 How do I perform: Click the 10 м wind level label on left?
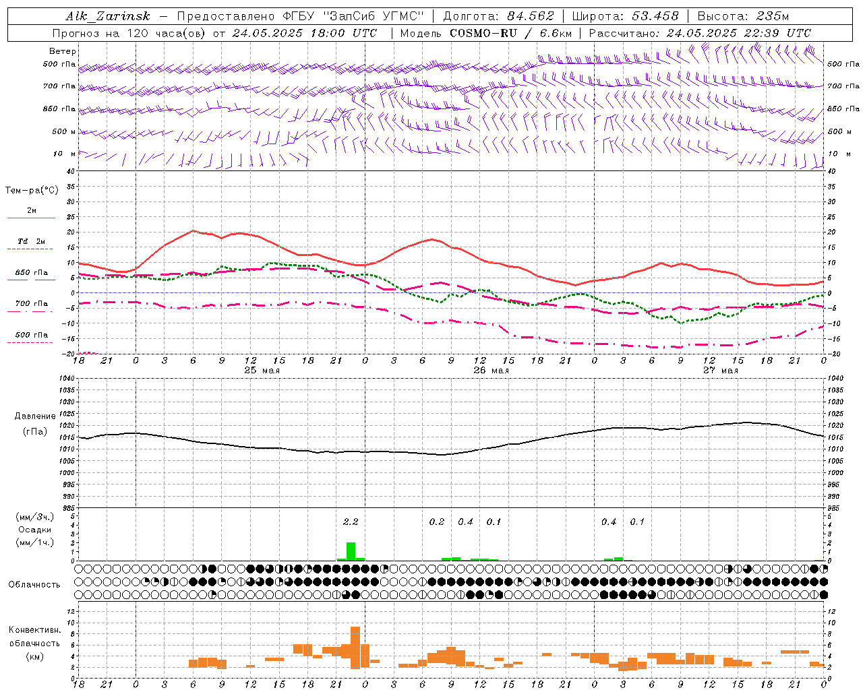click(64, 154)
